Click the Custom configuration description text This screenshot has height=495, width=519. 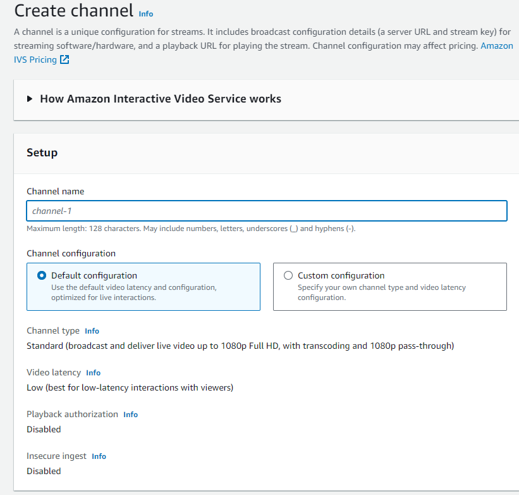tap(382, 292)
